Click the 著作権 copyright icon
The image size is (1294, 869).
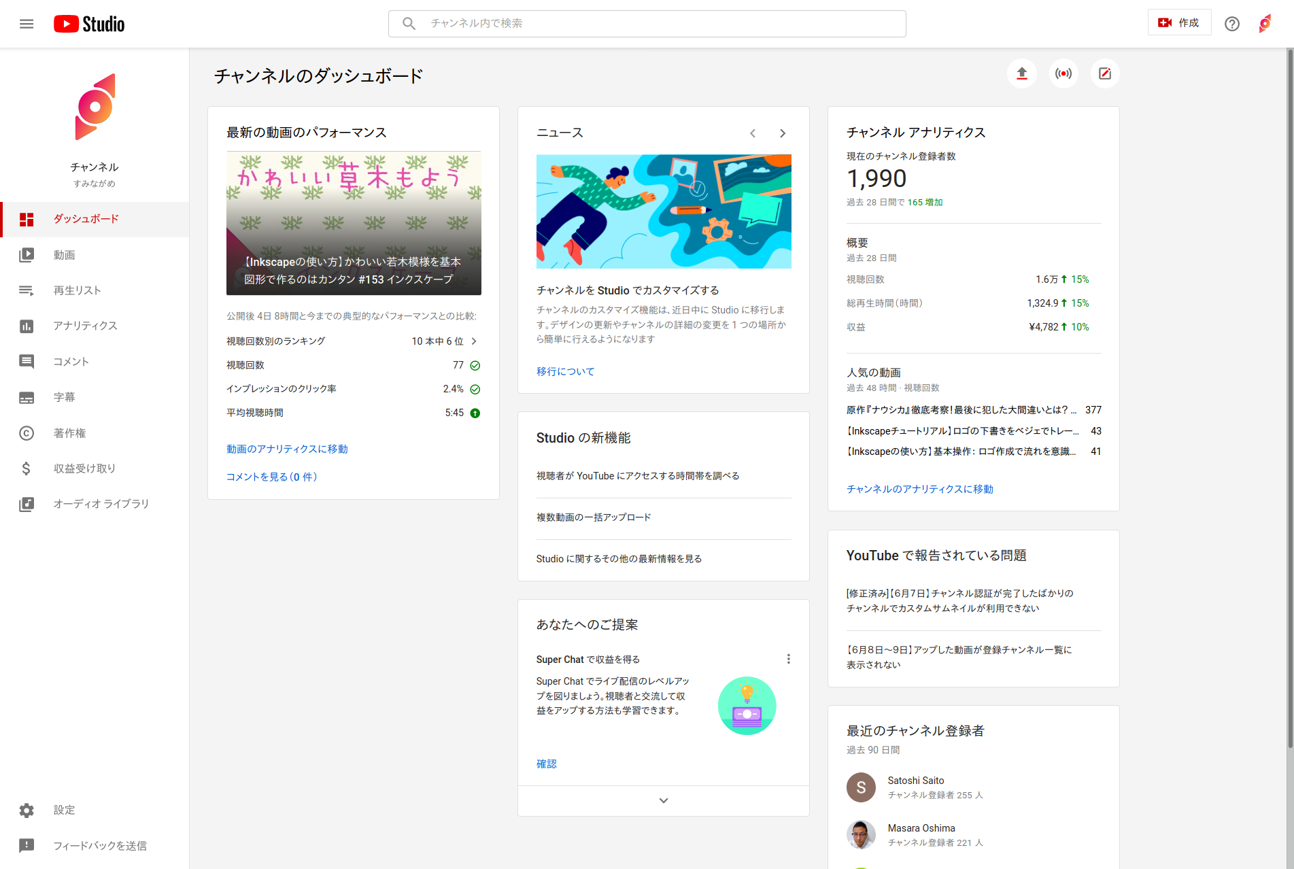click(x=27, y=433)
